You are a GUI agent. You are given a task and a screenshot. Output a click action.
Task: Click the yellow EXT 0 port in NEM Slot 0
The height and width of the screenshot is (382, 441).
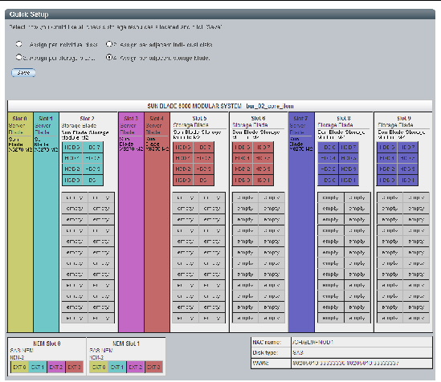pos(20,367)
